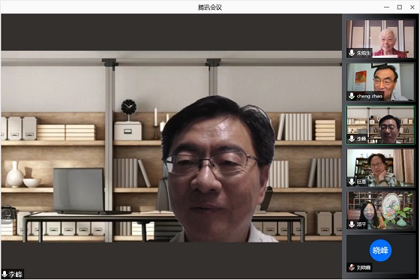The image size is (420, 280).
Task: Select the woman resting chin thumbnail
Action: [x=381, y=167]
